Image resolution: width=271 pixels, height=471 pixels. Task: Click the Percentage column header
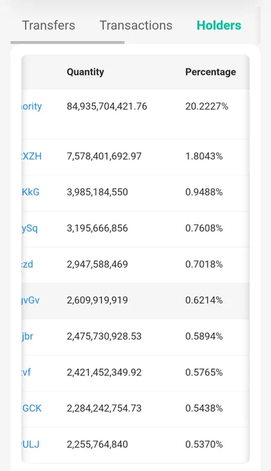click(x=210, y=72)
